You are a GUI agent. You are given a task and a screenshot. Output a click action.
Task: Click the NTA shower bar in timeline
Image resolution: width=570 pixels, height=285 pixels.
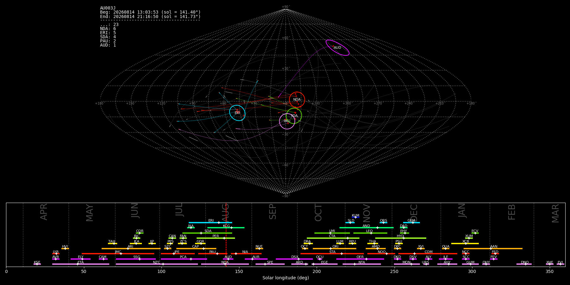point(362,264)
